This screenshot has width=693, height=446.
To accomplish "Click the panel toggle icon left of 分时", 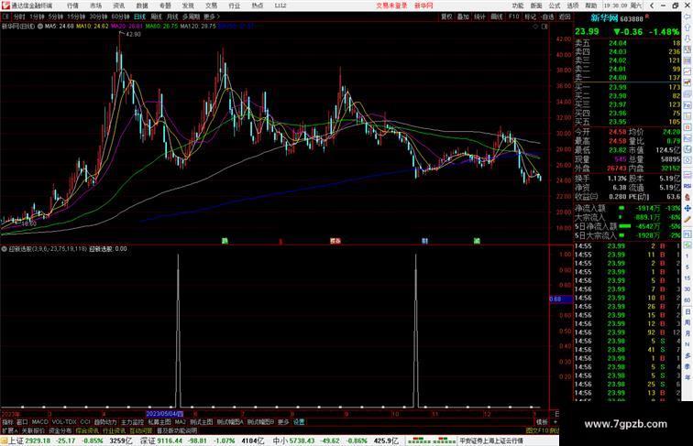I will click(5, 16).
